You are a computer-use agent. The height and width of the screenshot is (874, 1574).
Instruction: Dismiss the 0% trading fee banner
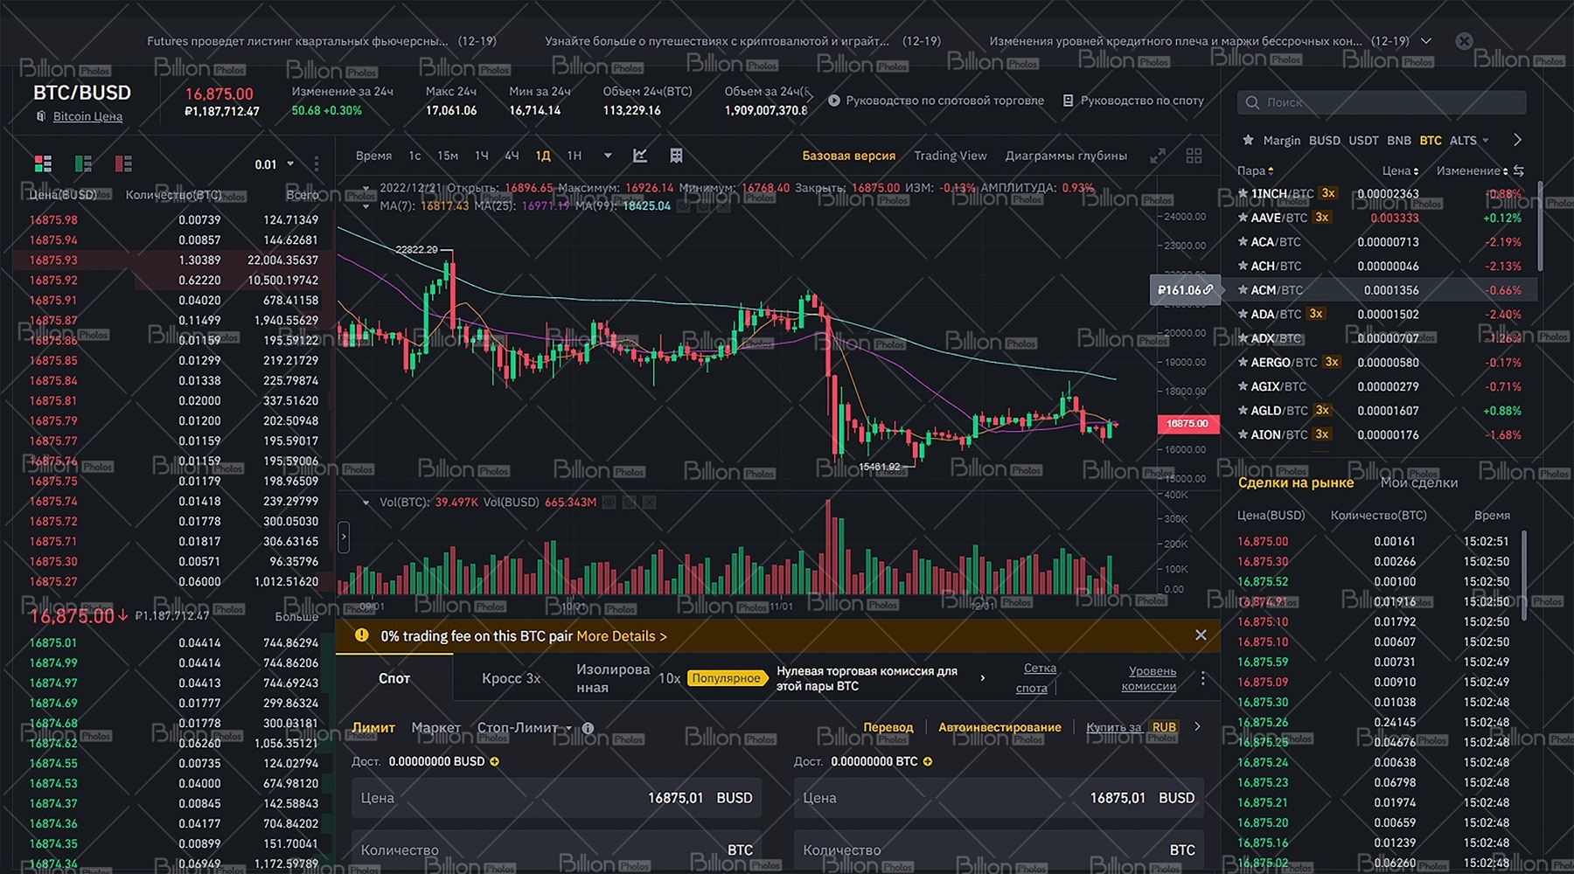click(1201, 635)
